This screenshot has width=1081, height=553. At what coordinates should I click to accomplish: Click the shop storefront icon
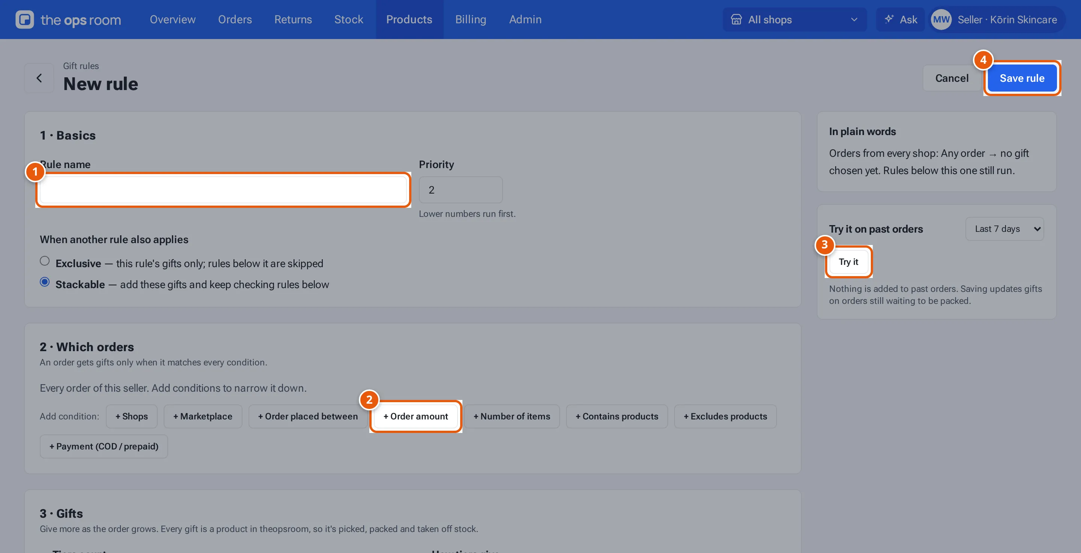tap(736, 20)
